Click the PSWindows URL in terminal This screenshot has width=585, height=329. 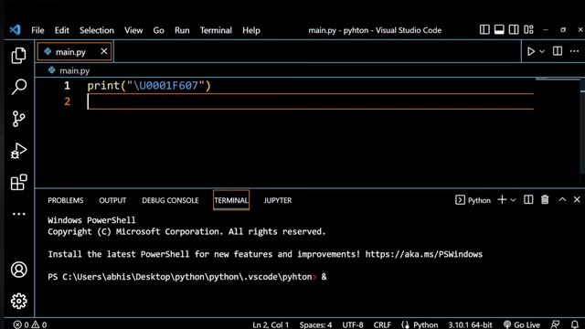(x=424, y=254)
